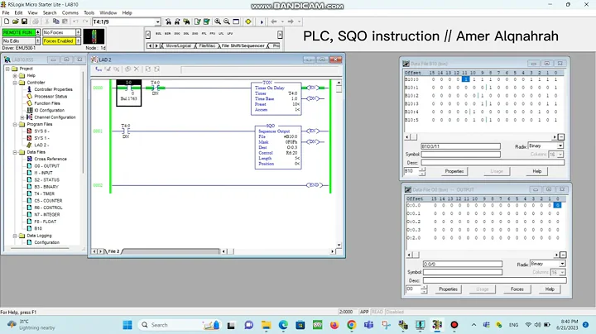Screen dimensions: 596x334
Task: Open the Forces Enabled dropdown
Action: [x=78, y=41]
